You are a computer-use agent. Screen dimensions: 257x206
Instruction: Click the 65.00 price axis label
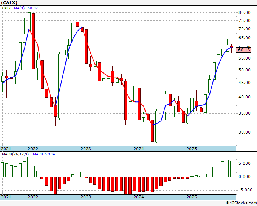pyautogui.click(x=245, y=38)
